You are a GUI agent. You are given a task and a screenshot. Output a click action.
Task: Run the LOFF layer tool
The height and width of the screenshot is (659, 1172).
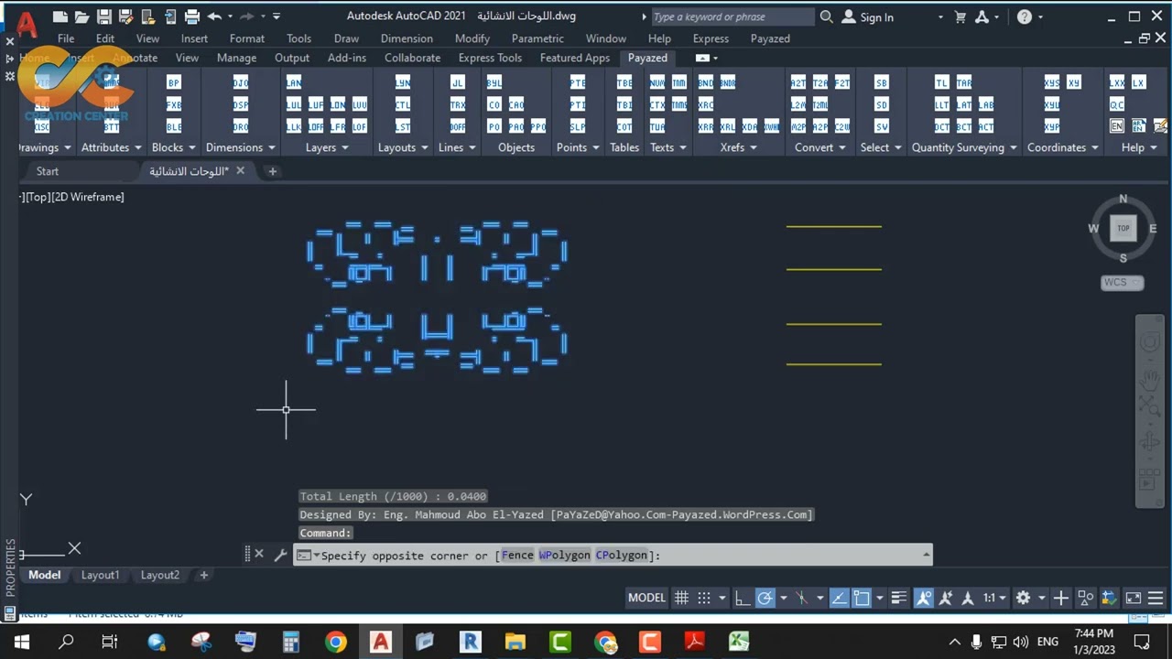click(x=316, y=126)
